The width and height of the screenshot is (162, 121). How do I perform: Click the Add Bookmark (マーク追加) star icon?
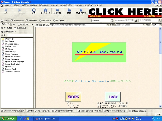[7, 28]
